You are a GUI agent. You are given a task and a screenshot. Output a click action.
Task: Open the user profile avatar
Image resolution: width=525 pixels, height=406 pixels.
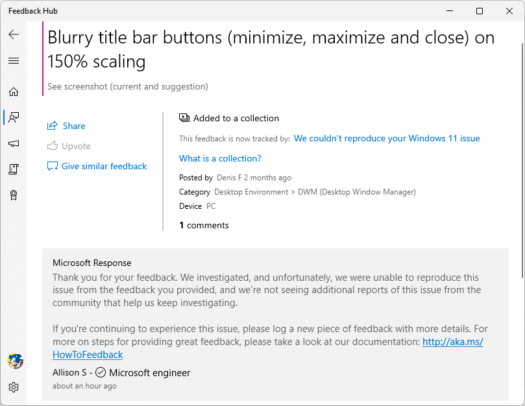[15, 361]
